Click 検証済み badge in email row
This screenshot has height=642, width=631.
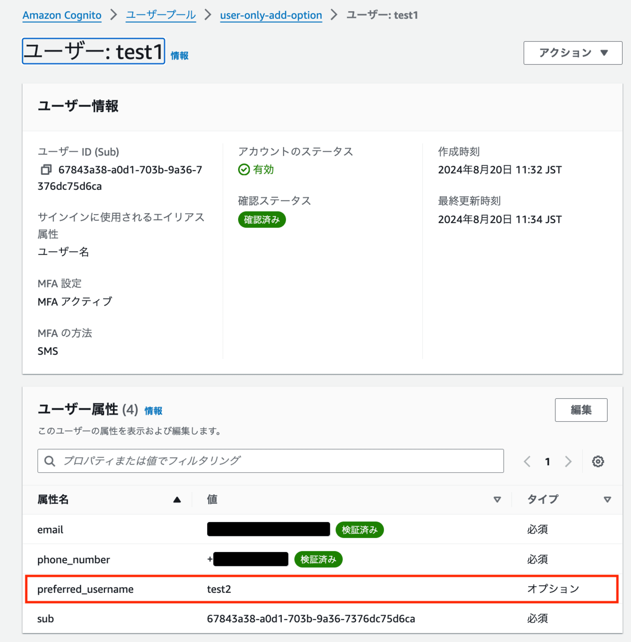point(360,530)
